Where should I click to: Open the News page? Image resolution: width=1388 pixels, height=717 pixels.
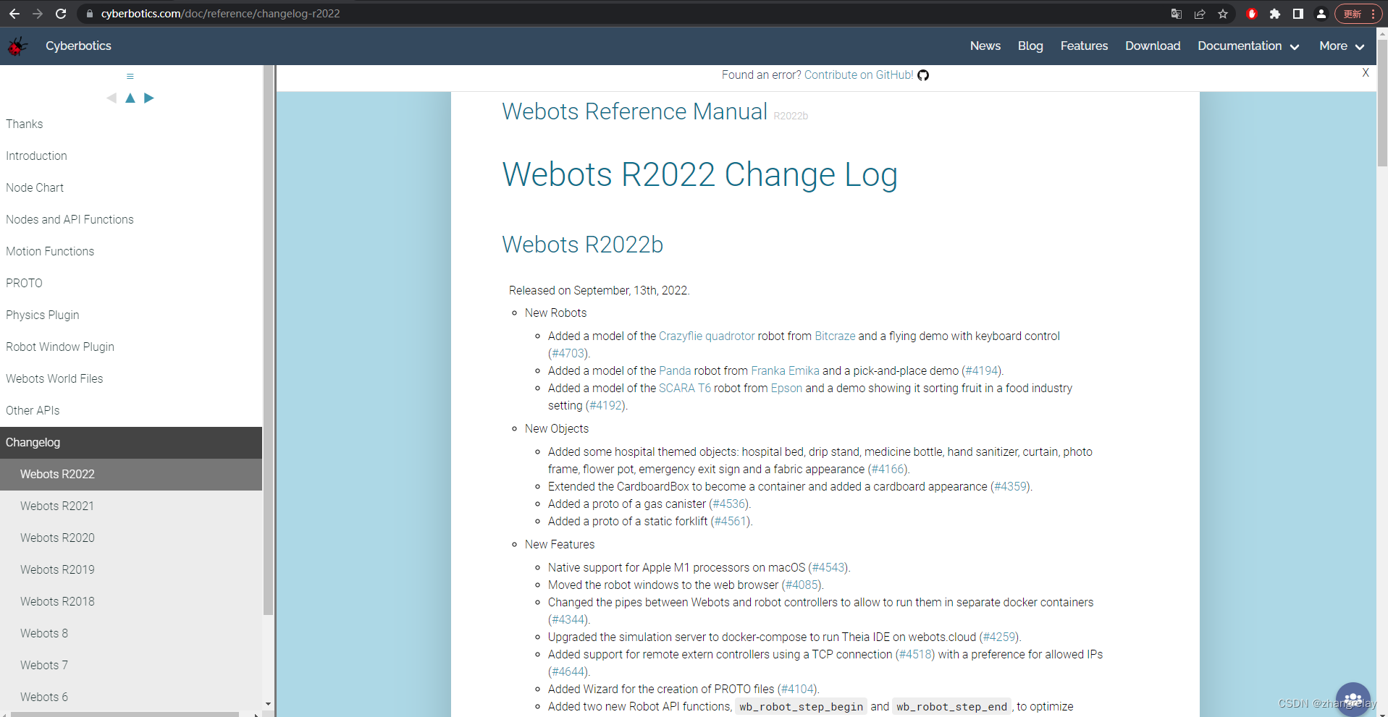pos(985,46)
